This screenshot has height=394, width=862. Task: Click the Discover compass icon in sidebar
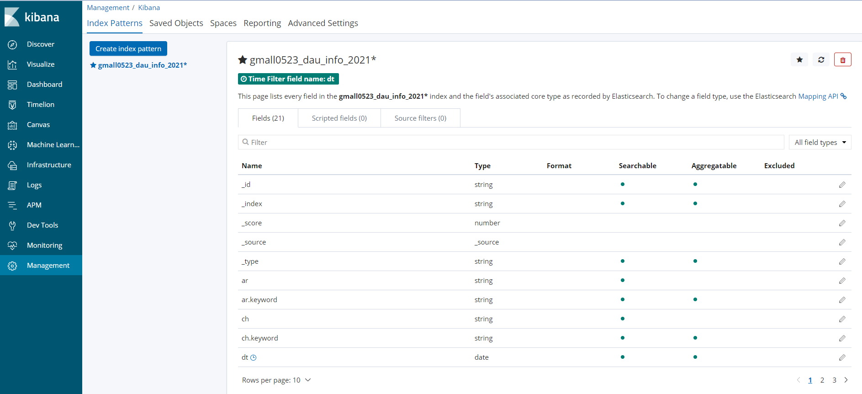pyautogui.click(x=12, y=44)
